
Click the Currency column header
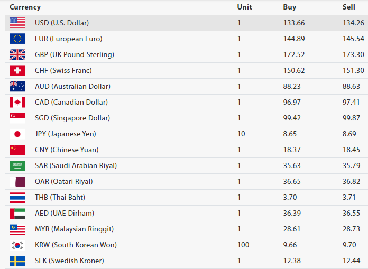pyautogui.click(x=25, y=7)
